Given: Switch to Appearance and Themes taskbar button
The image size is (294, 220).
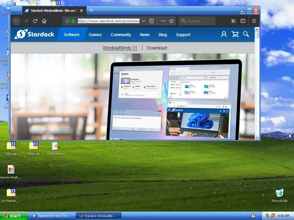Looking at the screenshot, I should coord(52,216).
